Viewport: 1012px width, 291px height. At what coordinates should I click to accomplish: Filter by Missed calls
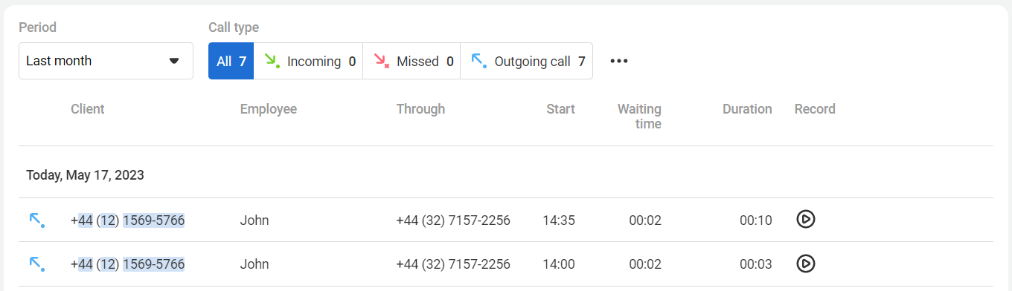coord(411,61)
